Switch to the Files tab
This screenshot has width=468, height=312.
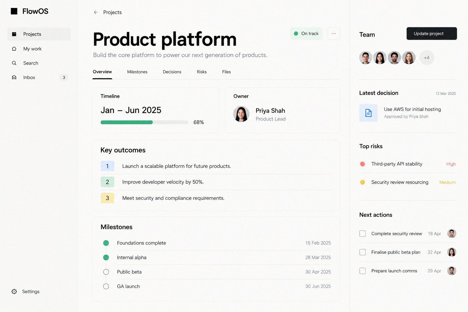[x=226, y=72]
